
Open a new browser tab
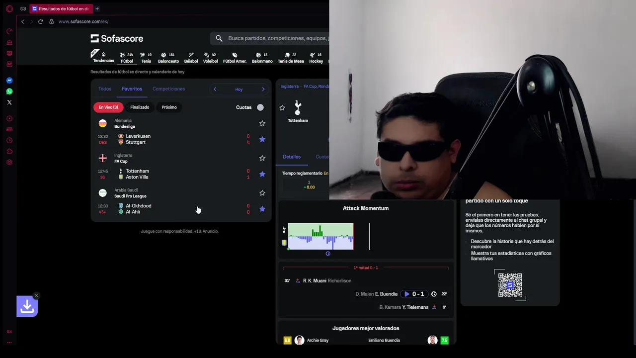click(97, 8)
